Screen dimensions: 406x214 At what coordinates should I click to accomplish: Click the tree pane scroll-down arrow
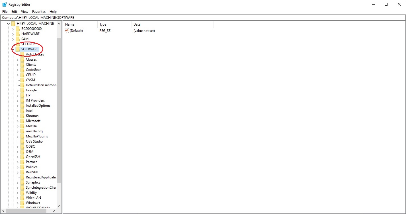pos(59,206)
